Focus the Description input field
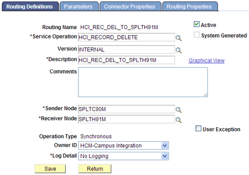249x175 pixels. (x=126, y=60)
